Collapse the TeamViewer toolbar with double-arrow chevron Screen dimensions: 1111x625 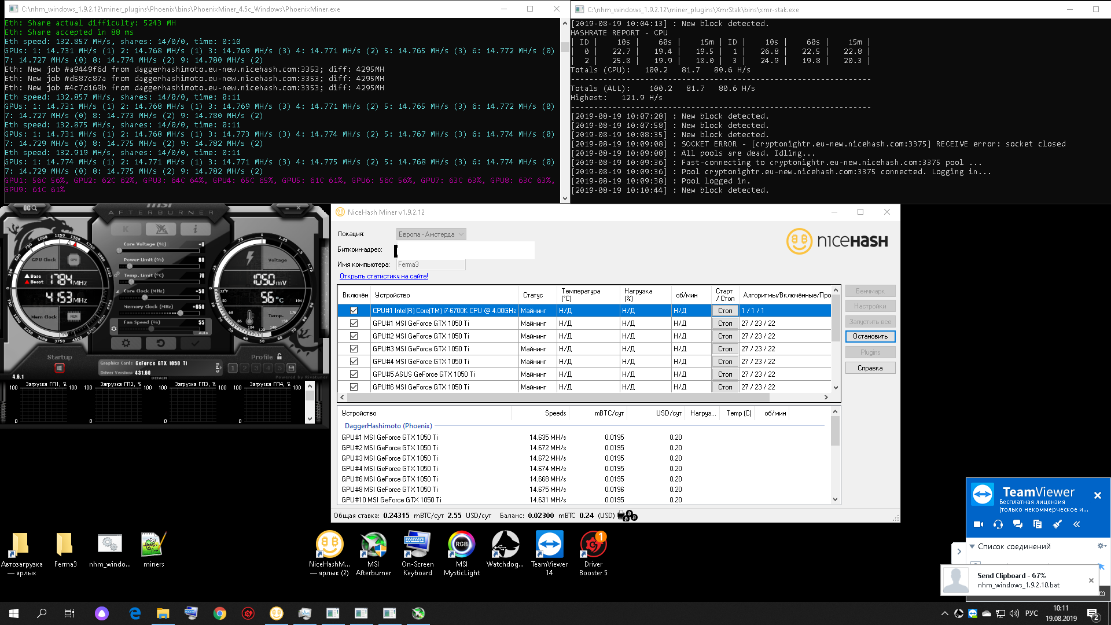click(x=1077, y=524)
